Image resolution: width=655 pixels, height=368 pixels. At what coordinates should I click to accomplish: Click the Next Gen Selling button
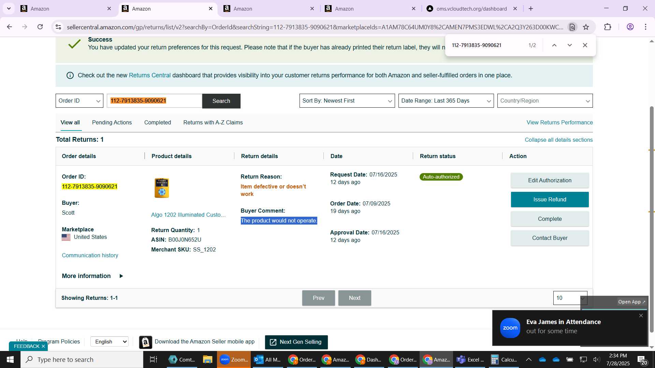coord(296,342)
